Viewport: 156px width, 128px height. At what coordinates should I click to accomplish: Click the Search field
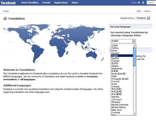pyautogui.click(x=151, y=3)
